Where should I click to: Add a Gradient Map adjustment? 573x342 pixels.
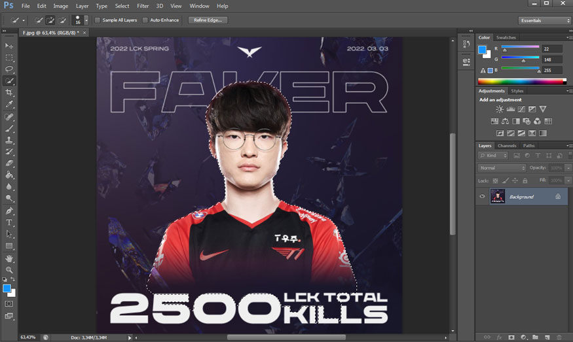coord(543,133)
